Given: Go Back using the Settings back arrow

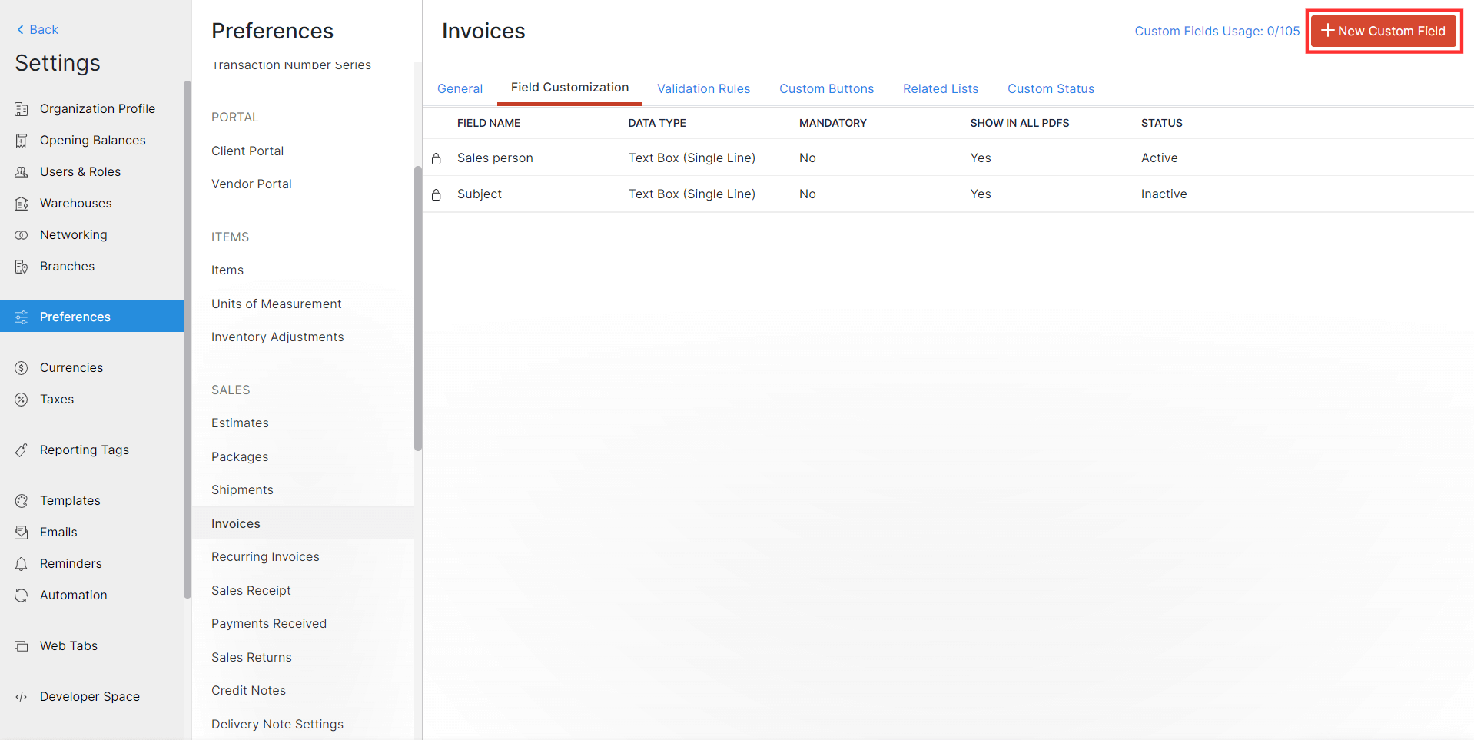Looking at the screenshot, I should pos(36,29).
